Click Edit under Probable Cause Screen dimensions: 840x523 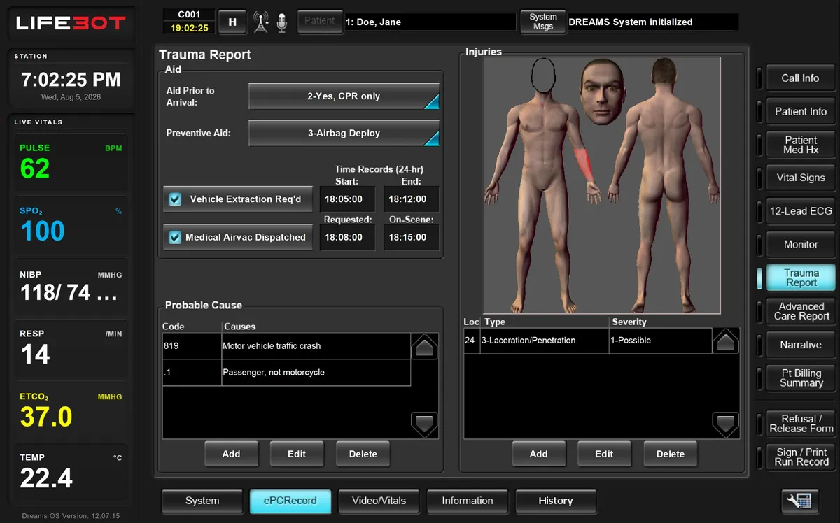click(x=297, y=454)
